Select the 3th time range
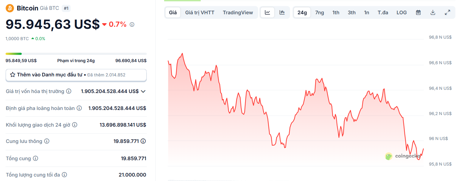459x181 pixels. tap(352, 12)
